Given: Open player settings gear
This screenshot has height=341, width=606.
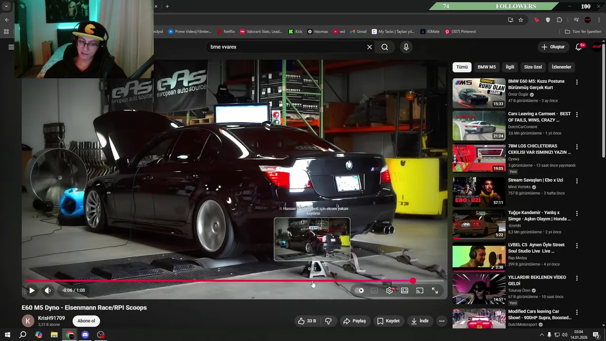Looking at the screenshot, I should [x=390, y=290].
